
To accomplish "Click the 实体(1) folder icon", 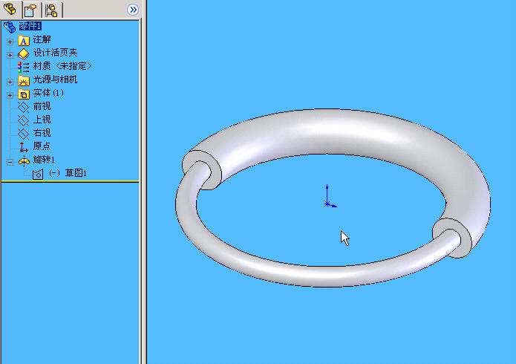I will [x=23, y=94].
